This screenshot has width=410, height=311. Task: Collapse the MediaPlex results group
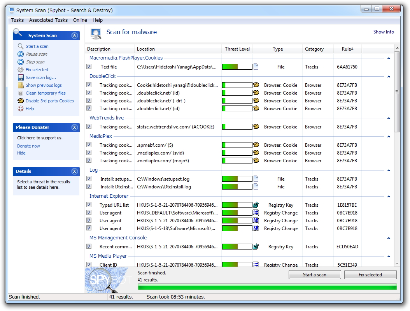[389, 137]
